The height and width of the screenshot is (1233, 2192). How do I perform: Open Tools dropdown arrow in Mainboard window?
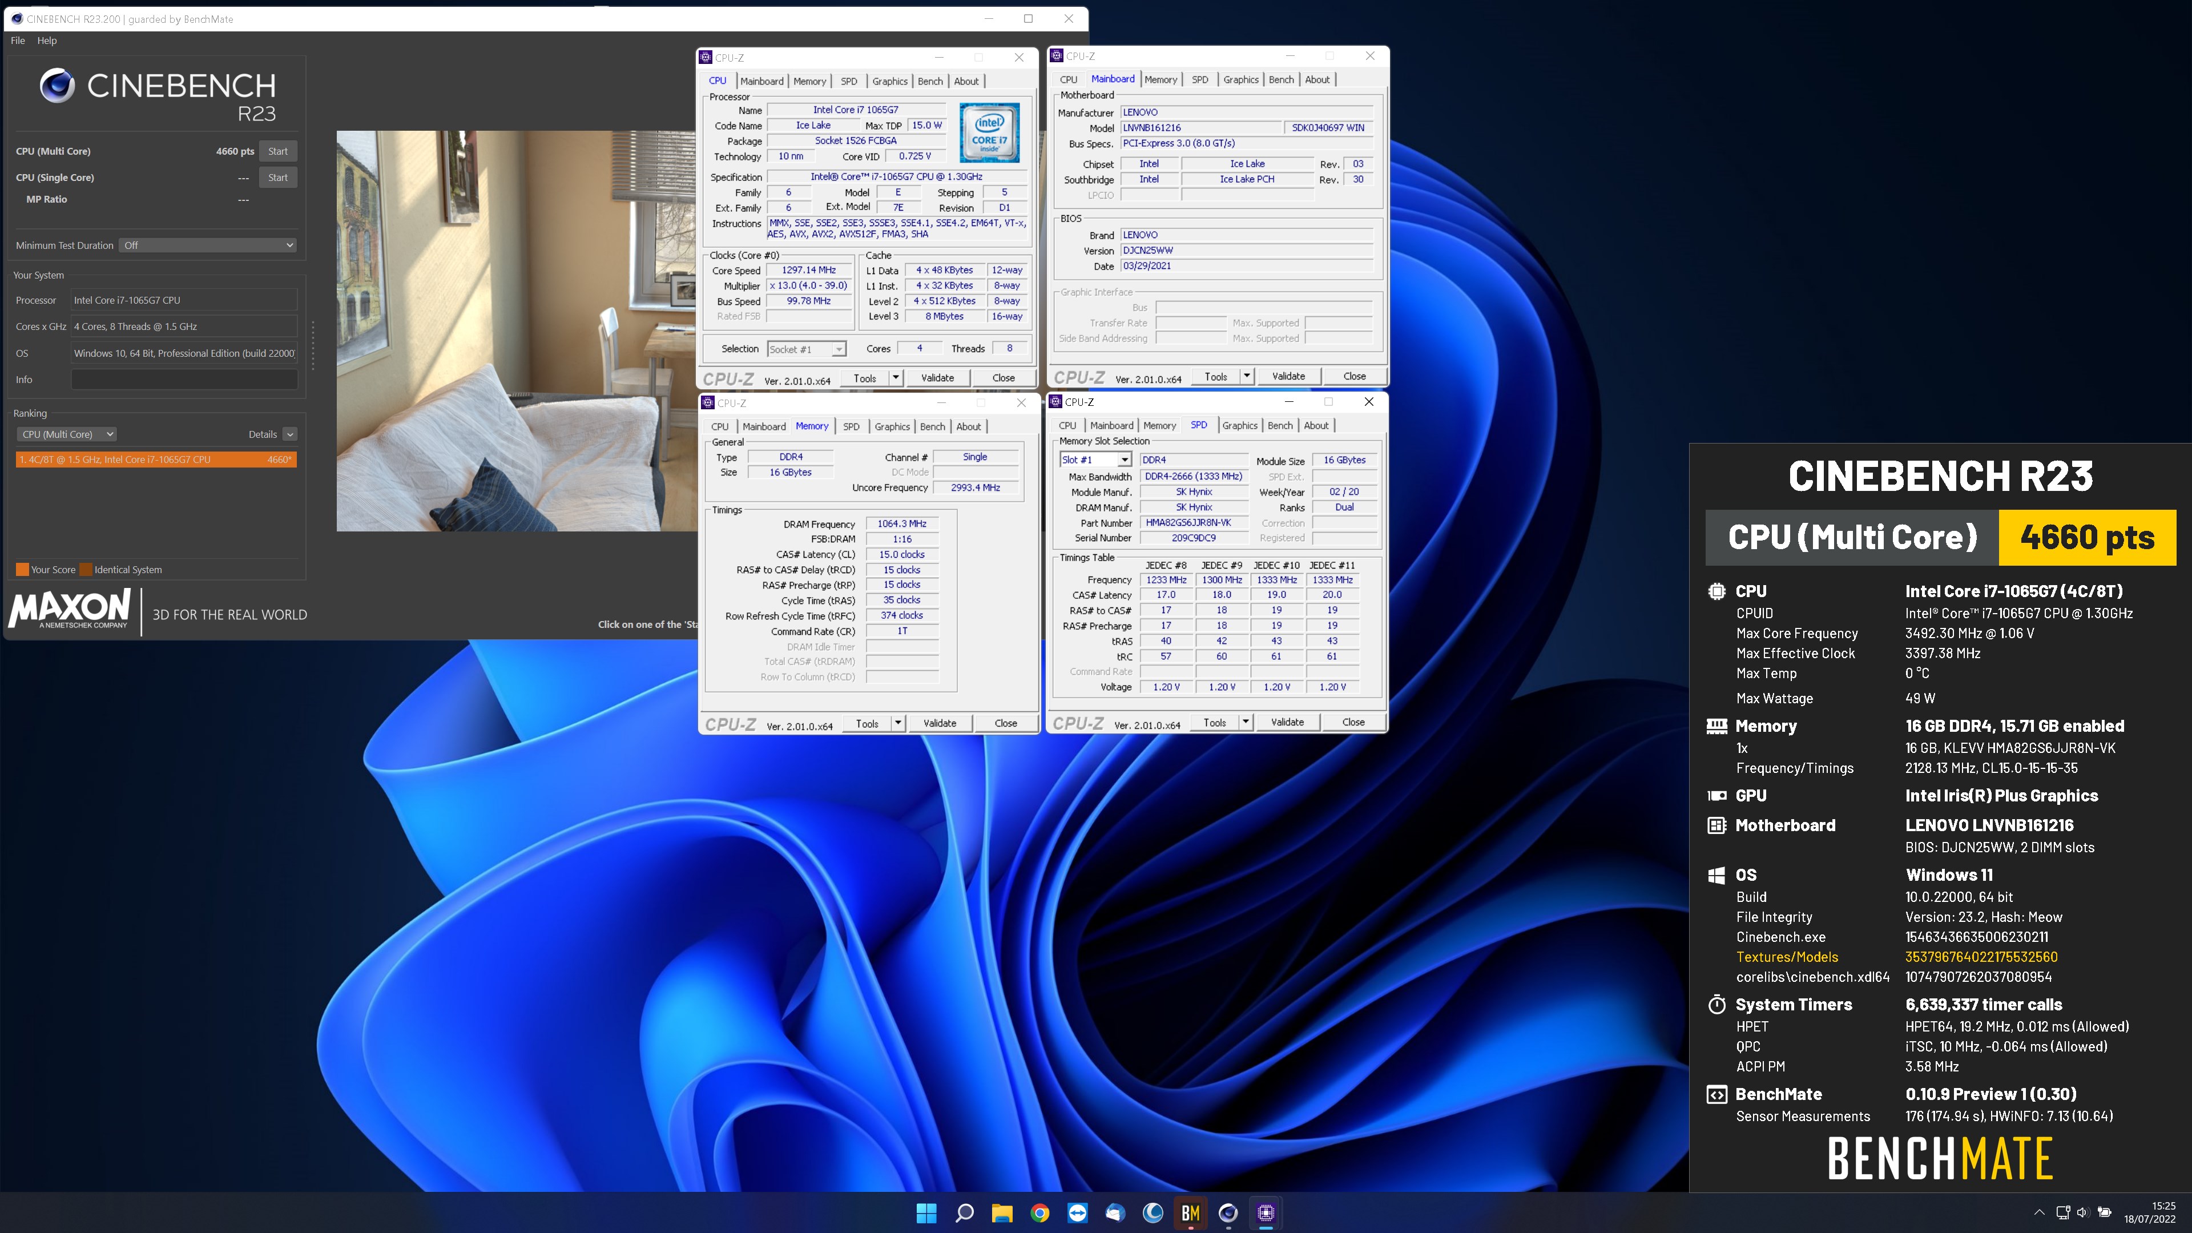click(1247, 376)
